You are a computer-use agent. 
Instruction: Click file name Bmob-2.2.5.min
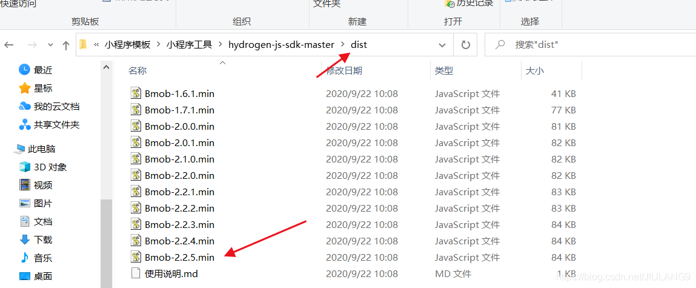point(180,257)
